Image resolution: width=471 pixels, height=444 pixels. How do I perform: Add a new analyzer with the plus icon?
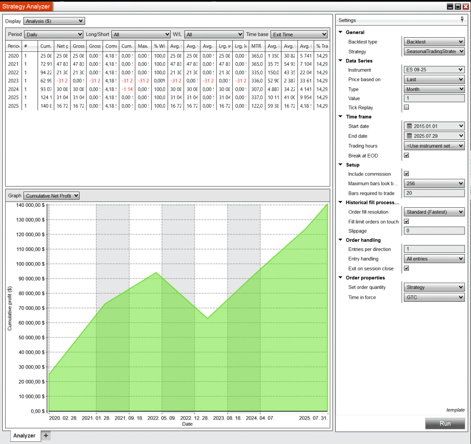pyautogui.click(x=46, y=435)
